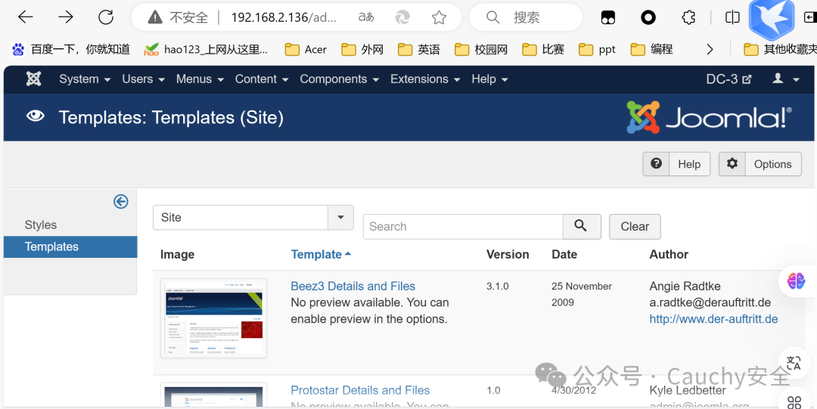Click the 25 November 2009 date cell
Image resolution: width=817 pixels, height=409 pixels.
tap(582, 294)
